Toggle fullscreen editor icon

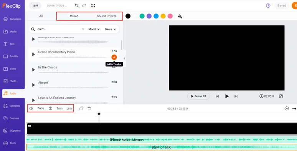(x=93, y=5)
